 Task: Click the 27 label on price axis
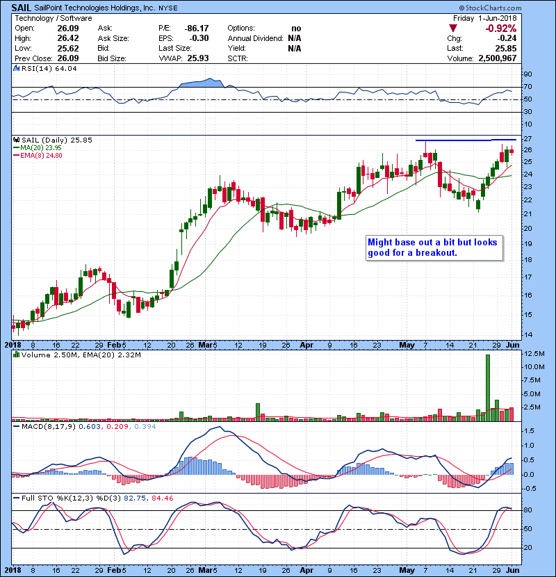coord(528,139)
